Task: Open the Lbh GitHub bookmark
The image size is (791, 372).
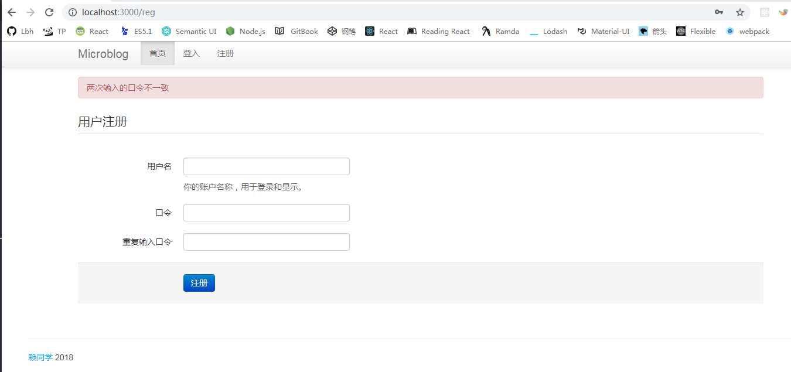Action: 21,32
